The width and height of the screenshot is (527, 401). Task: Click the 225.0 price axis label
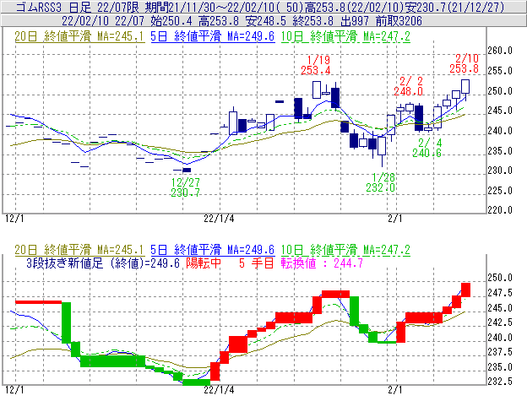500,191
